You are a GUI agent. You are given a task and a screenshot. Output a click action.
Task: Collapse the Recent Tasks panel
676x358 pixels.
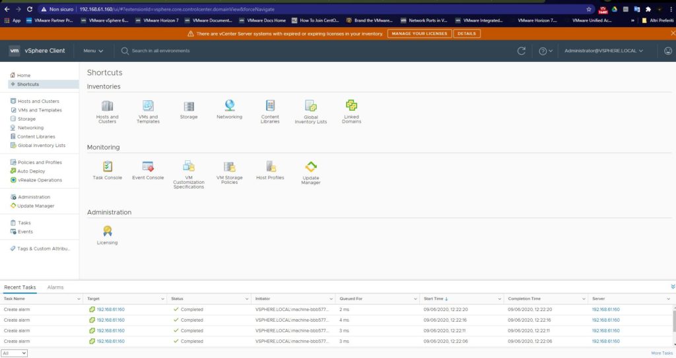pyautogui.click(x=673, y=287)
